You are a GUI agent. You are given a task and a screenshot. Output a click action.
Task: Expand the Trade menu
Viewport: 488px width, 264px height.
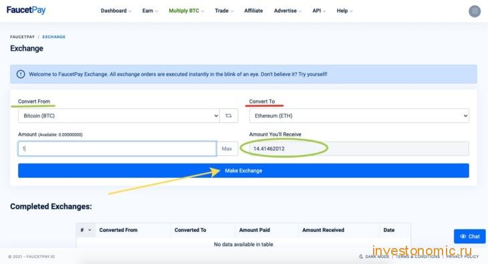(x=224, y=11)
